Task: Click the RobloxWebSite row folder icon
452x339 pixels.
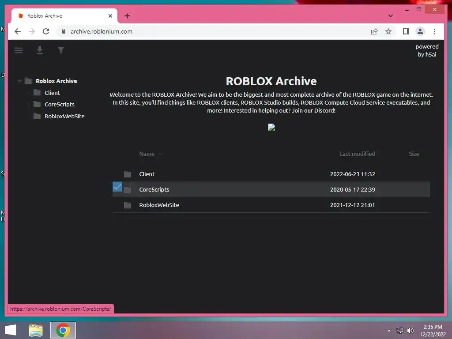Action: pyautogui.click(x=128, y=205)
